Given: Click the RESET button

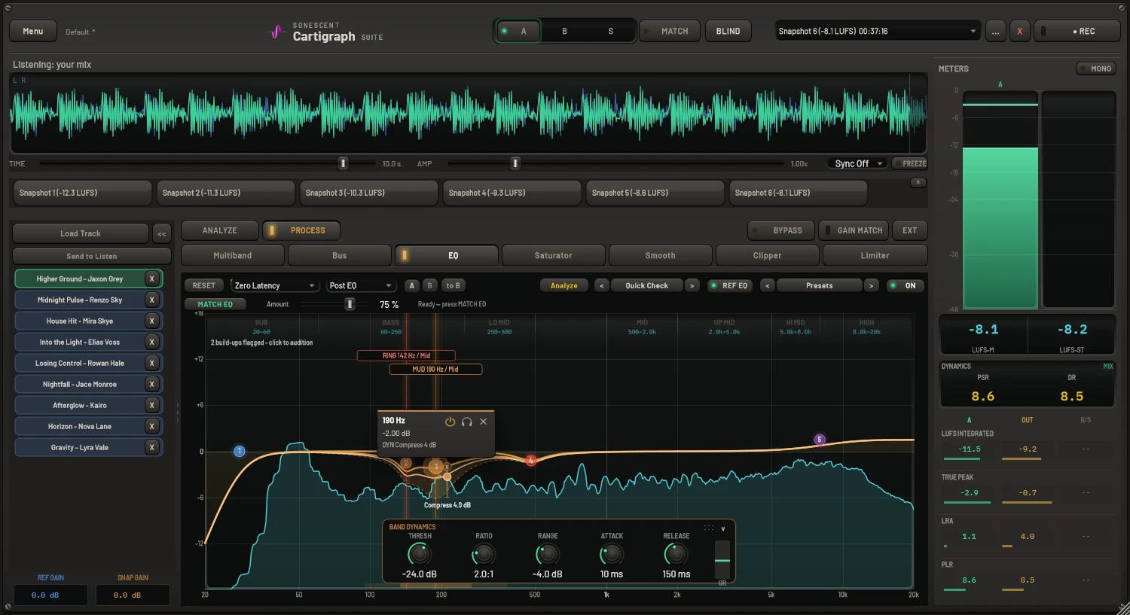Looking at the screenshot, I should (204, 285).
